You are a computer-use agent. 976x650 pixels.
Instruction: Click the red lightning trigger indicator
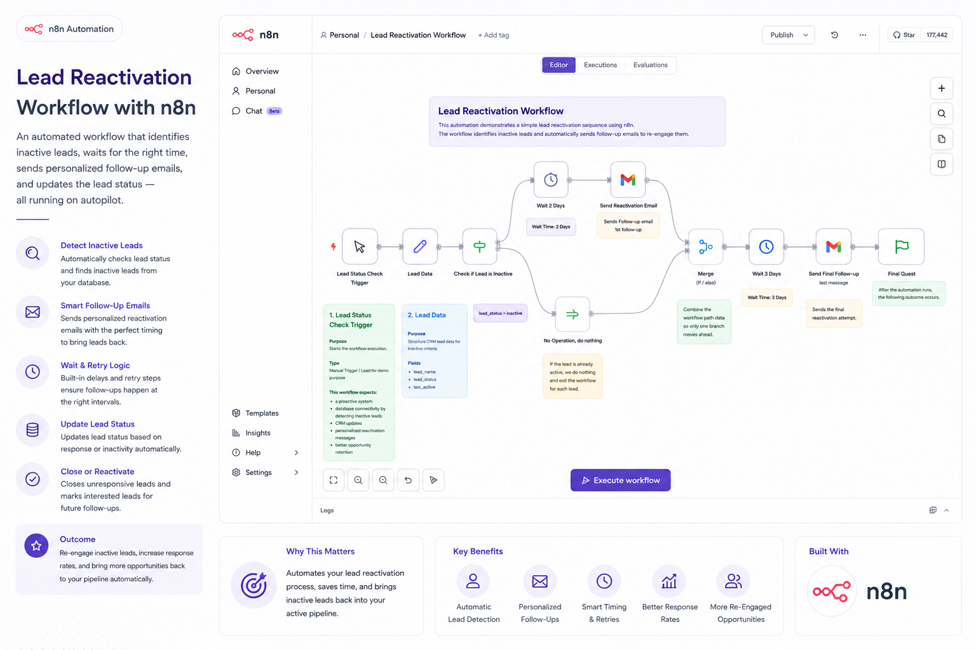333,246
